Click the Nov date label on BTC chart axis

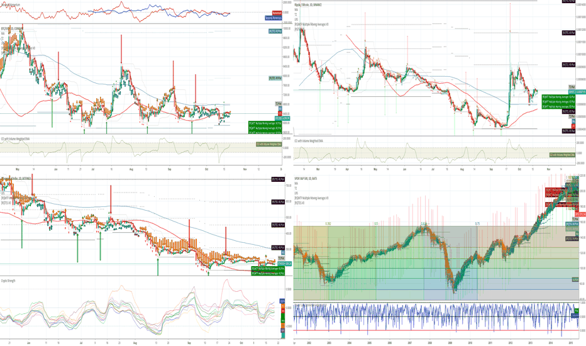[x=245, y=169]
